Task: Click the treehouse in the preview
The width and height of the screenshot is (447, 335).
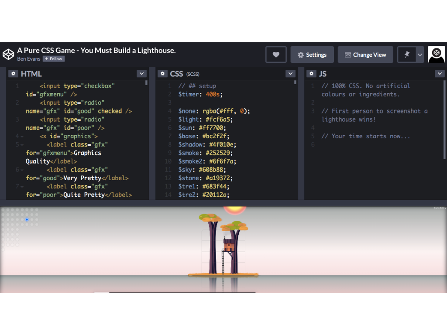Action: (229, 244)
